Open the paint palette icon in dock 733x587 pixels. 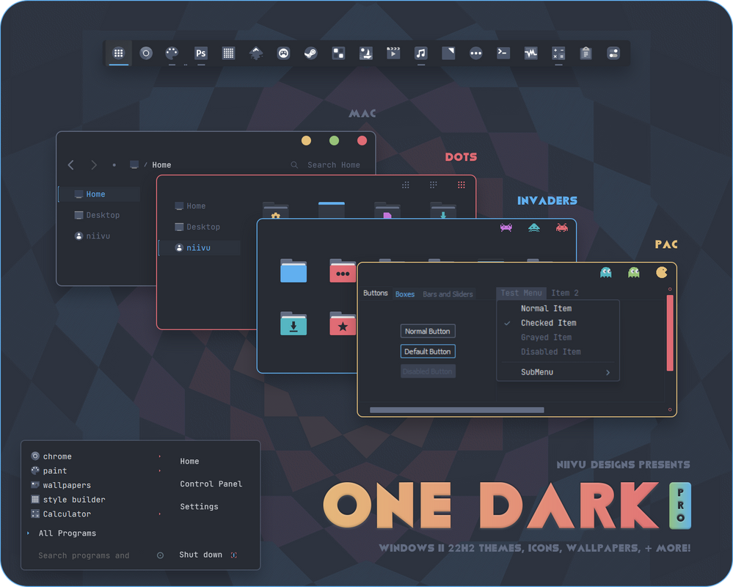(x=172, y=53)
